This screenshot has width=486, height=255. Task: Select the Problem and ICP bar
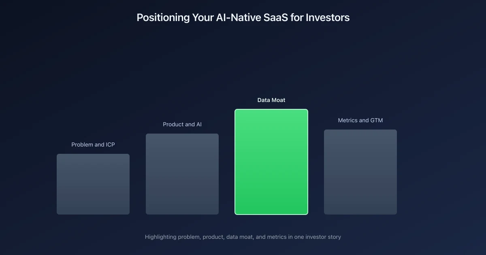click(93, 184)
